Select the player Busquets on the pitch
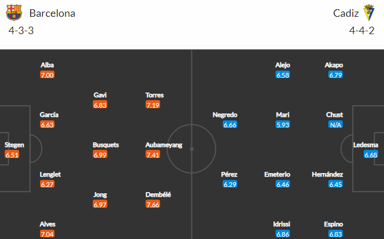 pos(106,145)
